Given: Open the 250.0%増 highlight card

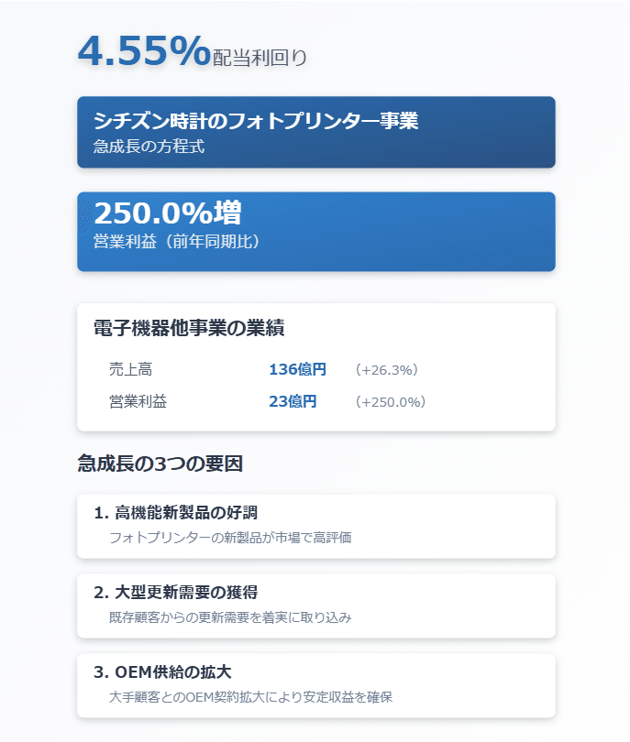Looking at the screenshot, I should pos(316,232).
